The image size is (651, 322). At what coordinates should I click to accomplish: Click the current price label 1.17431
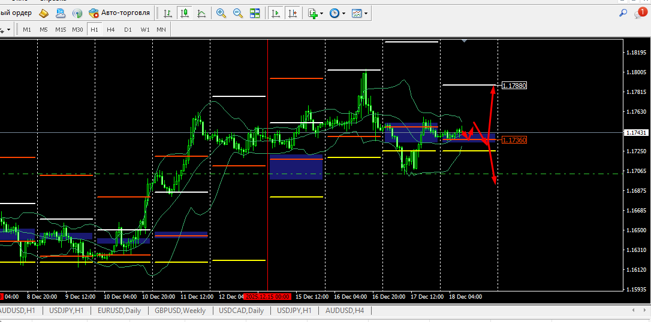pyautogui.click(x=636, y=133)
